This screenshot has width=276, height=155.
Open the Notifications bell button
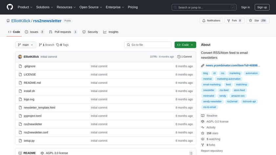211,20
